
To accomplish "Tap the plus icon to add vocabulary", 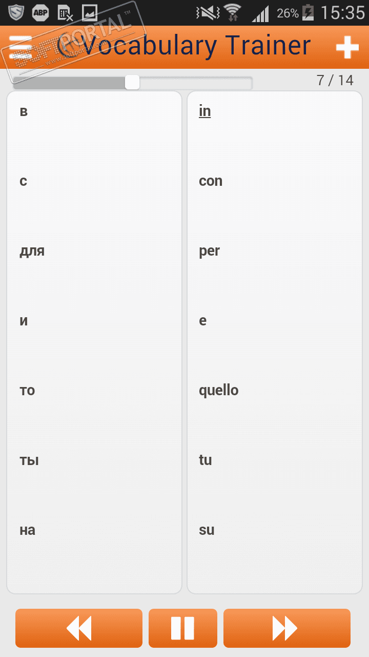I will [347, 48].
